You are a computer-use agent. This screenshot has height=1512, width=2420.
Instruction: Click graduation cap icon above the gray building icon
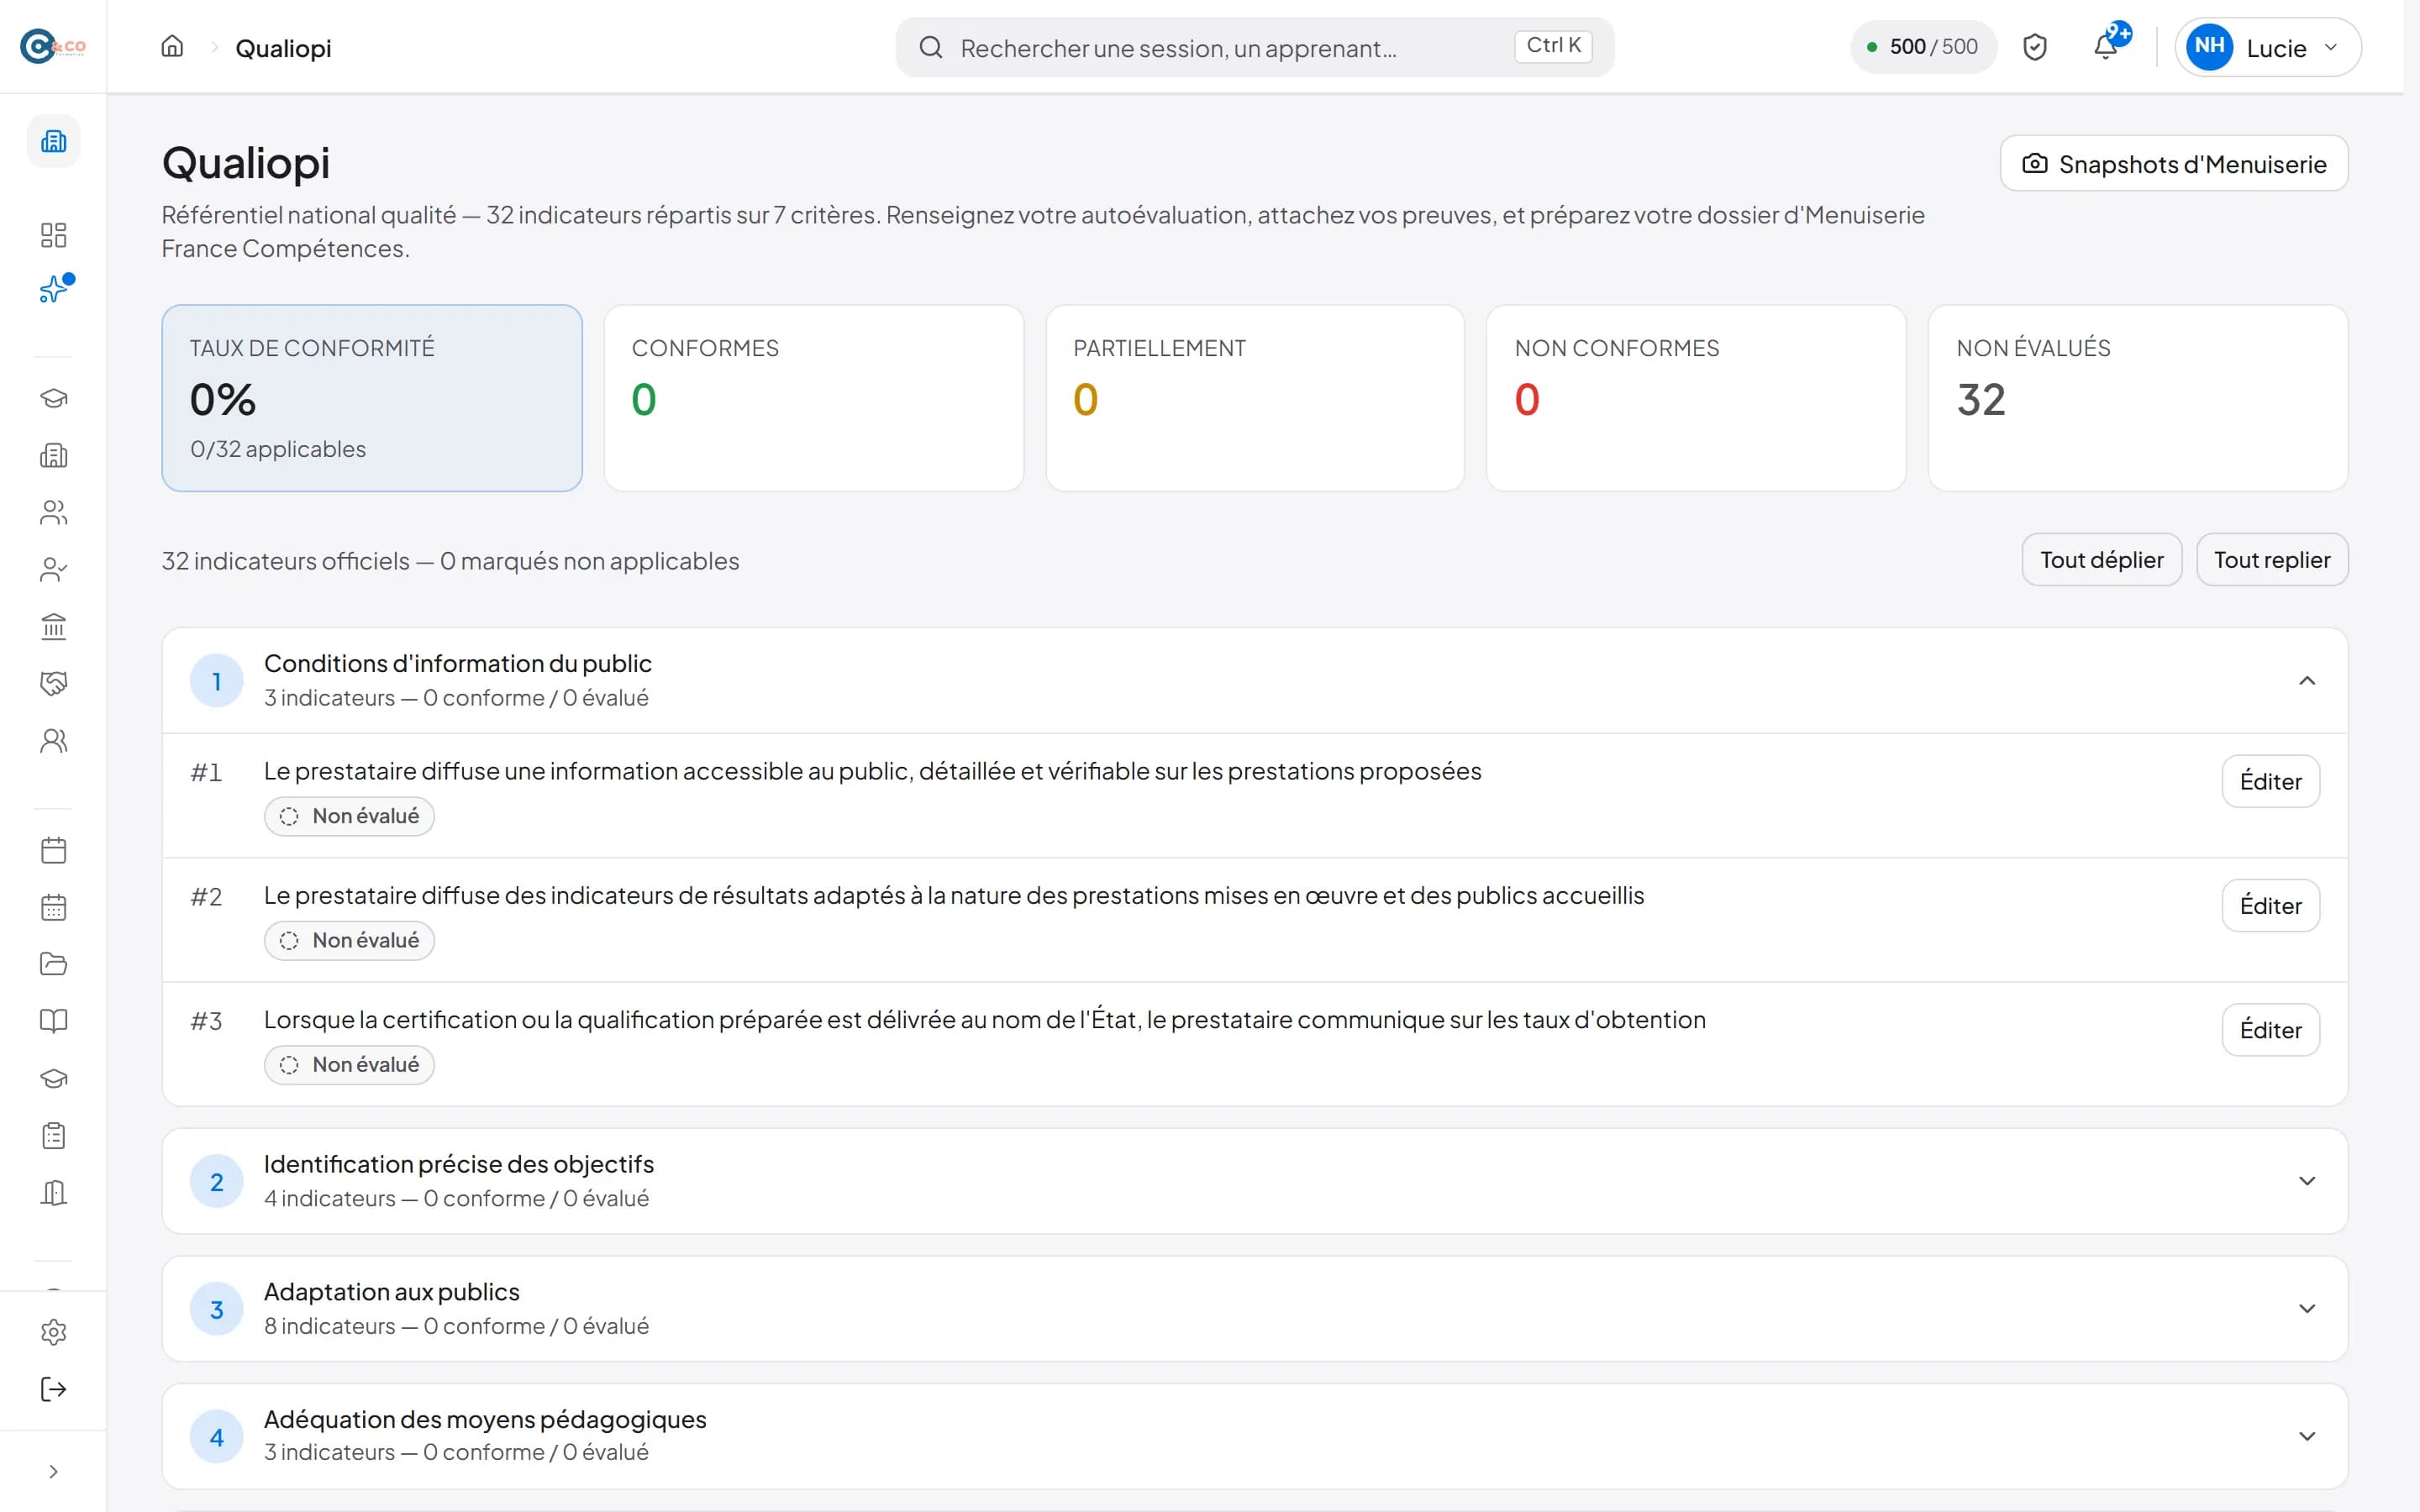click(x=54, y=398)
